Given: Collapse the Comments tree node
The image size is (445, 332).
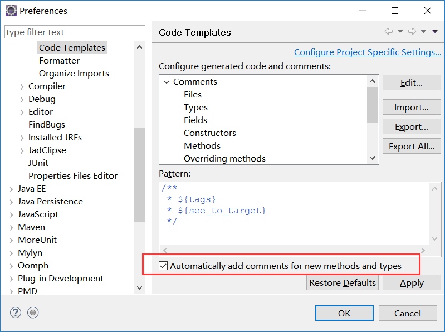Looking at the screenshot, I should point(167,82).
